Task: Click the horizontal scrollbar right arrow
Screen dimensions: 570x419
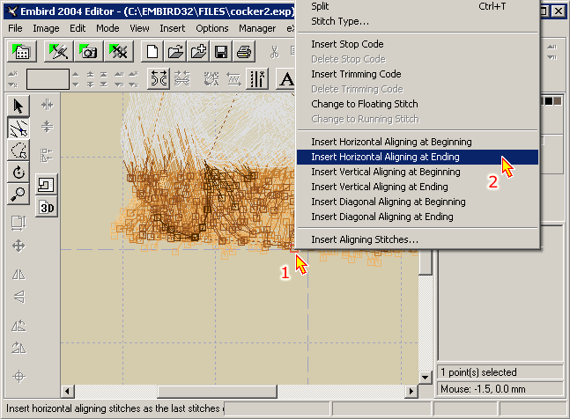Action: tap(411, 392)
